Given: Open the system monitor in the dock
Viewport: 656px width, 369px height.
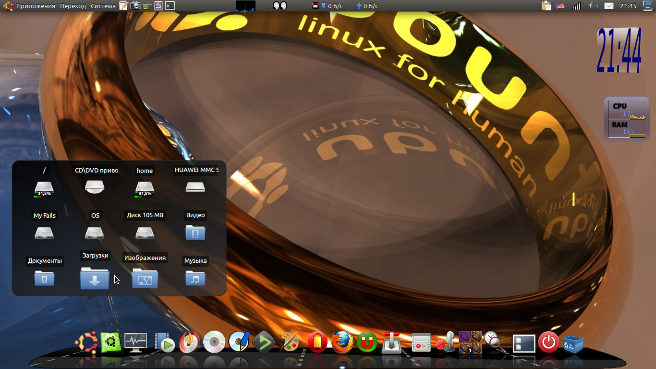Looking at the screenshot, I should tap(135, 343).
